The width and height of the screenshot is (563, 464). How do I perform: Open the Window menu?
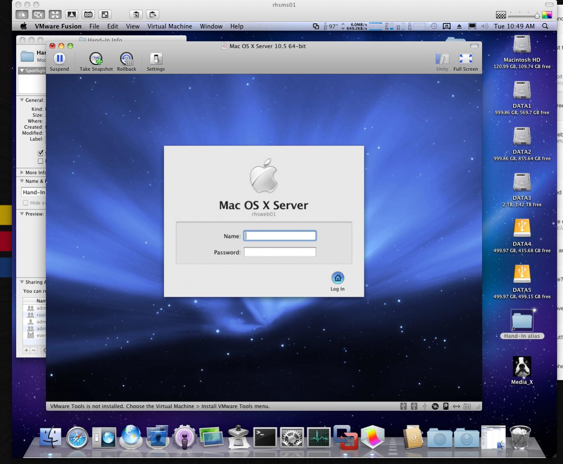click(x=211, y=26)
